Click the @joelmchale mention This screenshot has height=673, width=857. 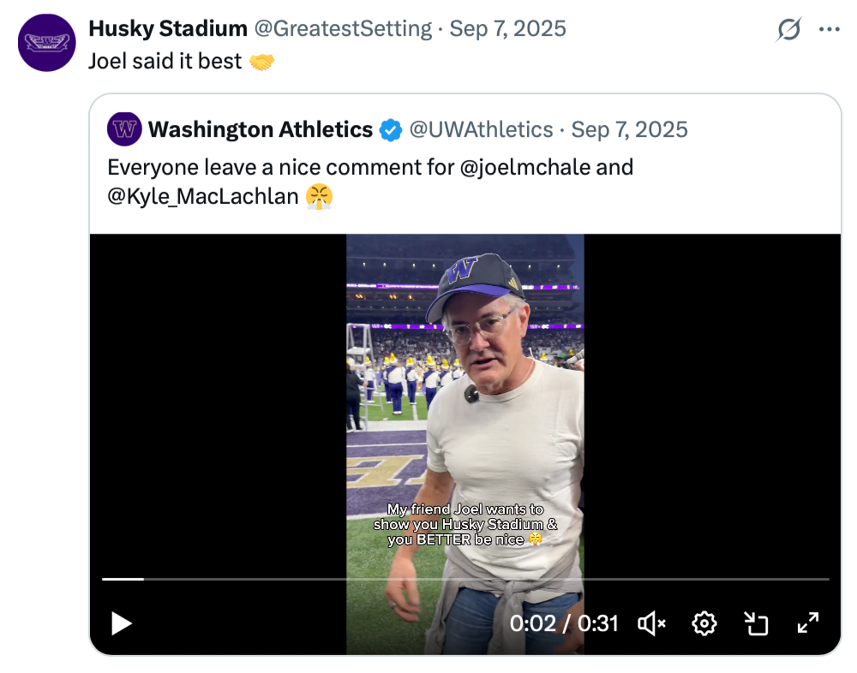525,166
